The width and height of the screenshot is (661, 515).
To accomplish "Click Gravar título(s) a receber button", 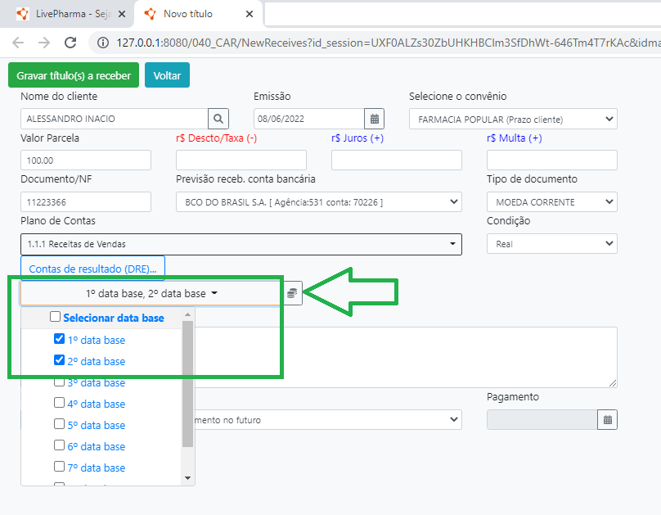I will [x=74, y=75].
